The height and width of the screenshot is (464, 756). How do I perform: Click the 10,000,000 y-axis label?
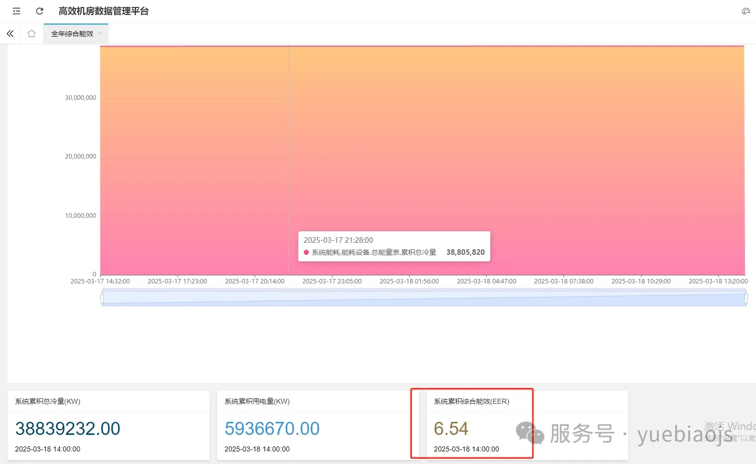click(x=81, y=216)
